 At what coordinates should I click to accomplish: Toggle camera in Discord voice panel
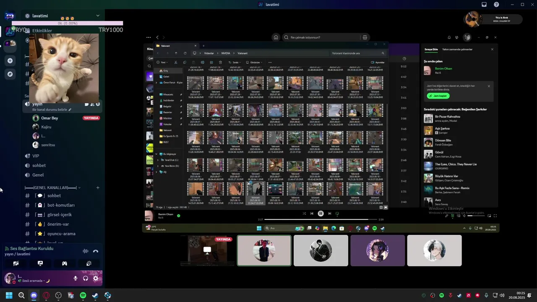pyautogui.click(x=16, y=263)
